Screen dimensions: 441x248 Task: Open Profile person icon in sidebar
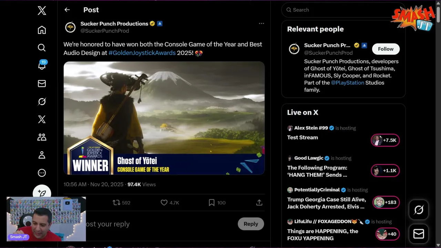point(42,155)
